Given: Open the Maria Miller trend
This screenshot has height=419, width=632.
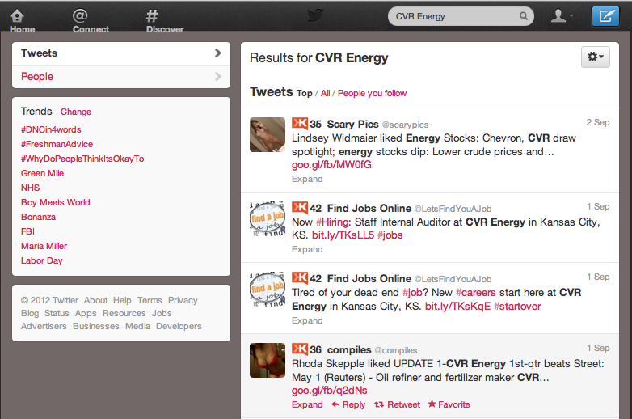Looking at the screenshot, I should tap(44, 246).
